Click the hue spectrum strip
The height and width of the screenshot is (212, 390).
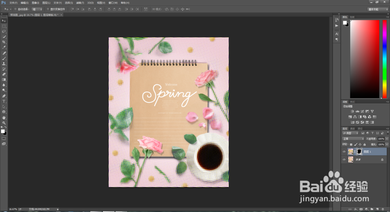click(x=385, y=59)
